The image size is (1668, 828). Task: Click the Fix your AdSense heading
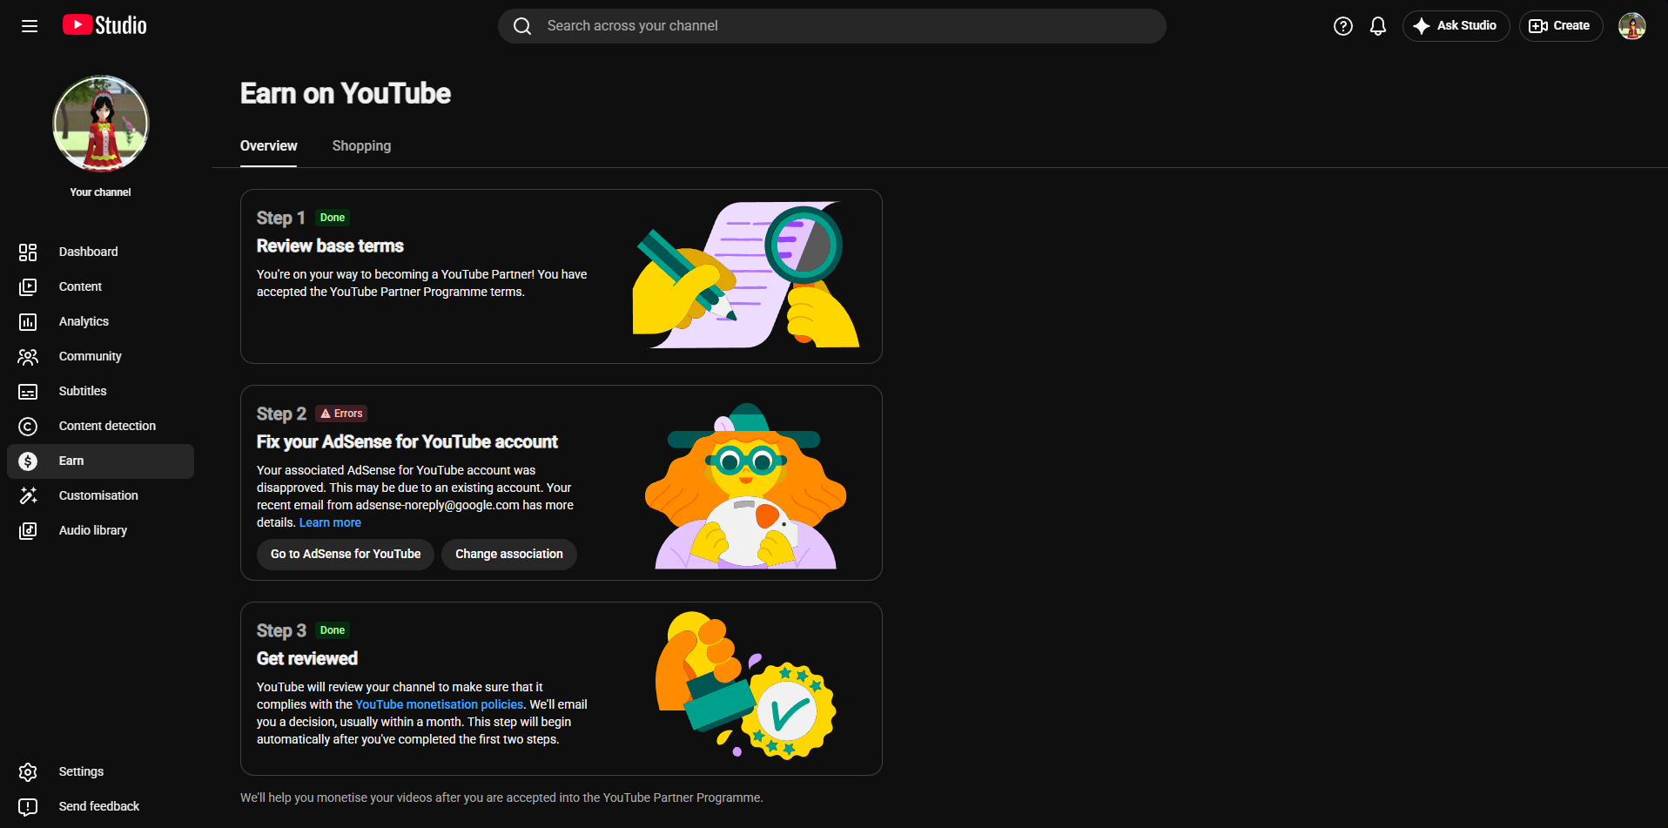point(407,442)
